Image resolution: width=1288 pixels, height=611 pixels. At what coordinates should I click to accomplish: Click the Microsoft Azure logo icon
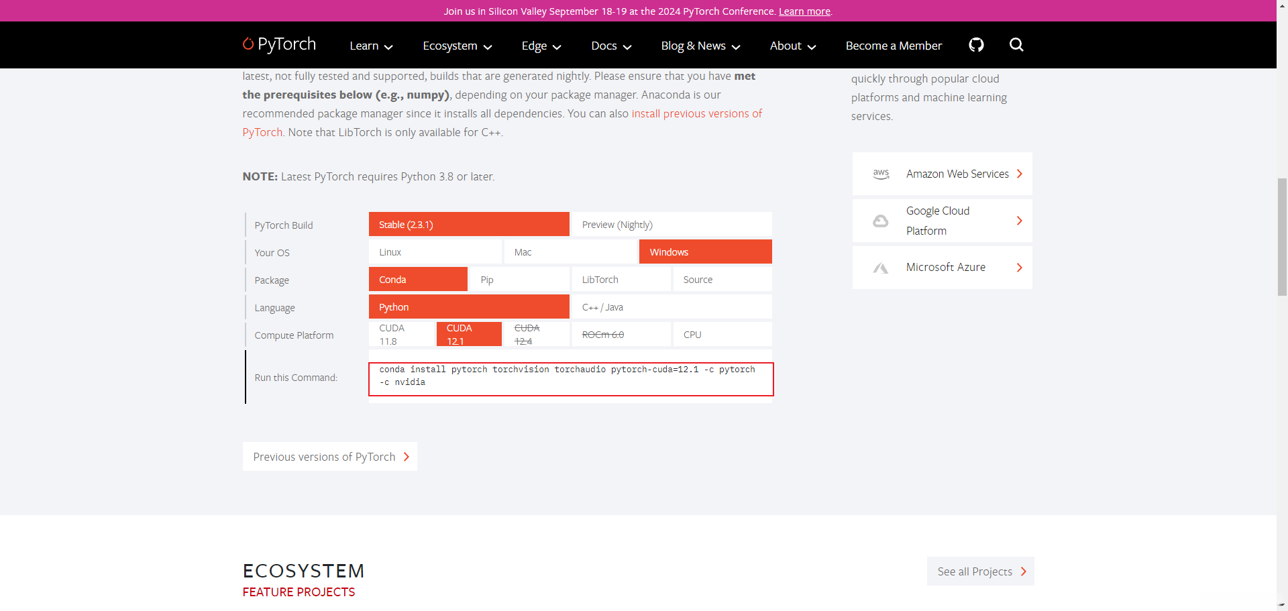pyautogui.click(x=881, y=268)
